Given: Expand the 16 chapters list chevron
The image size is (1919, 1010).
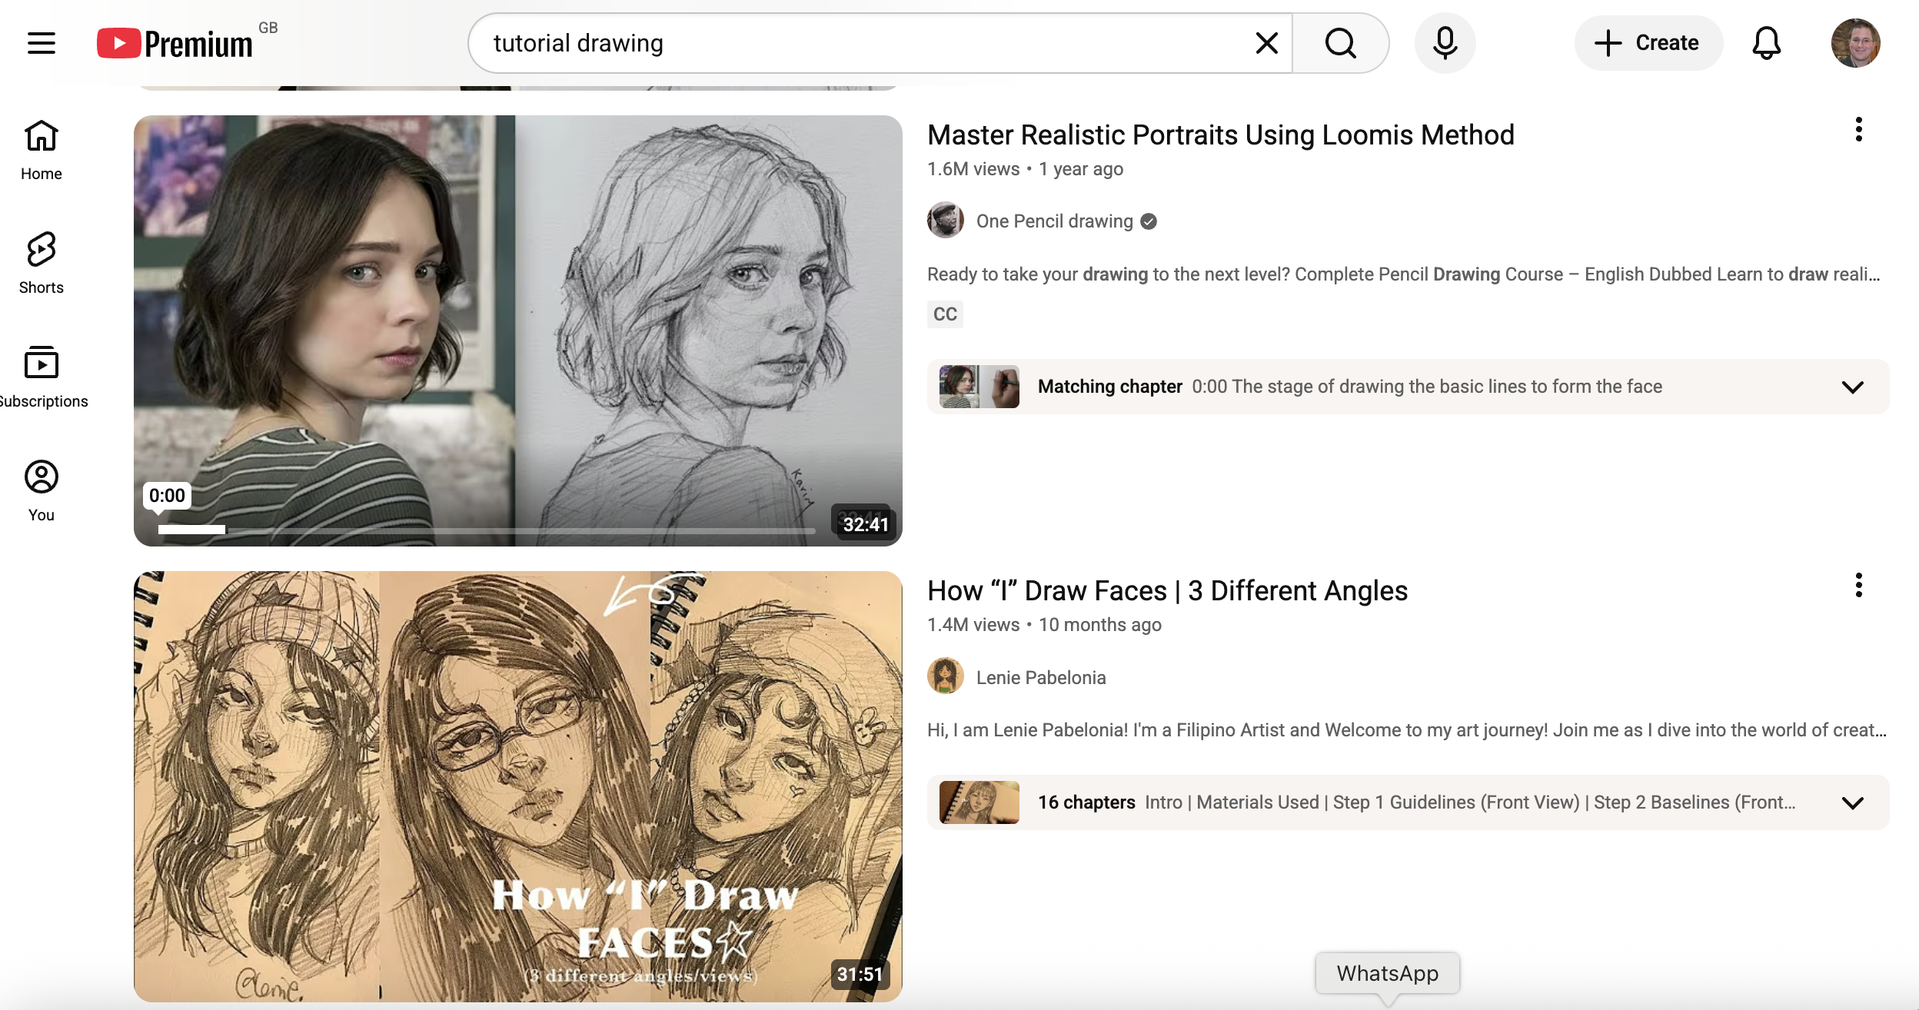Looking at the screenshot, I should (x=1853, y=802).
